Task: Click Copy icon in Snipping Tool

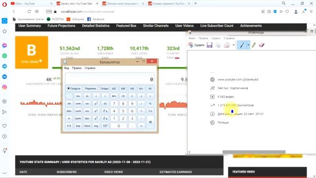Action: (x=218, y=45)
